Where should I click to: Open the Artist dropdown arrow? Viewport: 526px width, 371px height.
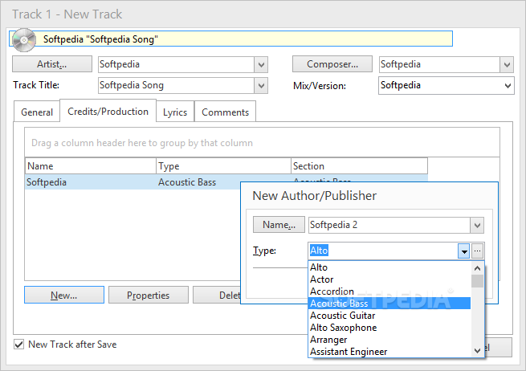click(261, 64)
